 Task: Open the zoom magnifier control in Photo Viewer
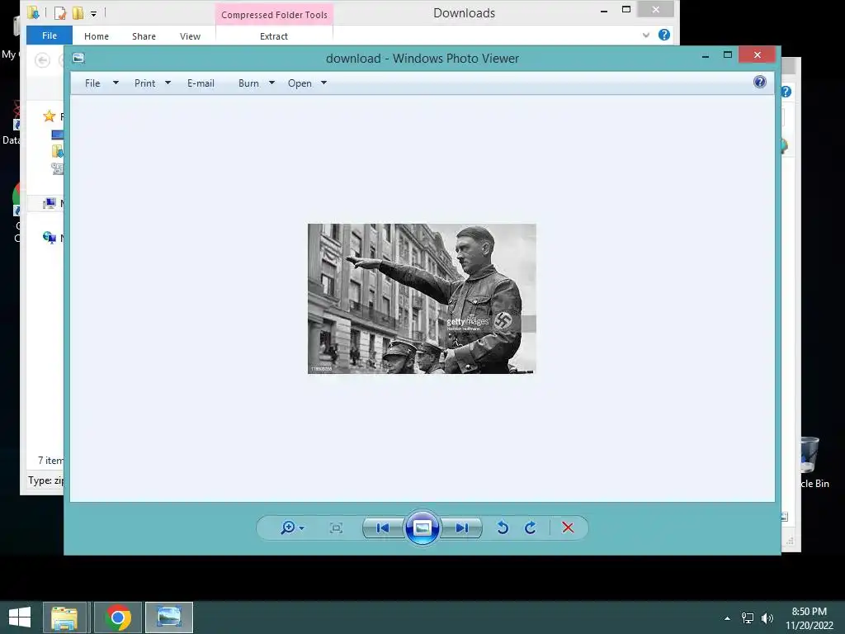[x=292, y=528]
